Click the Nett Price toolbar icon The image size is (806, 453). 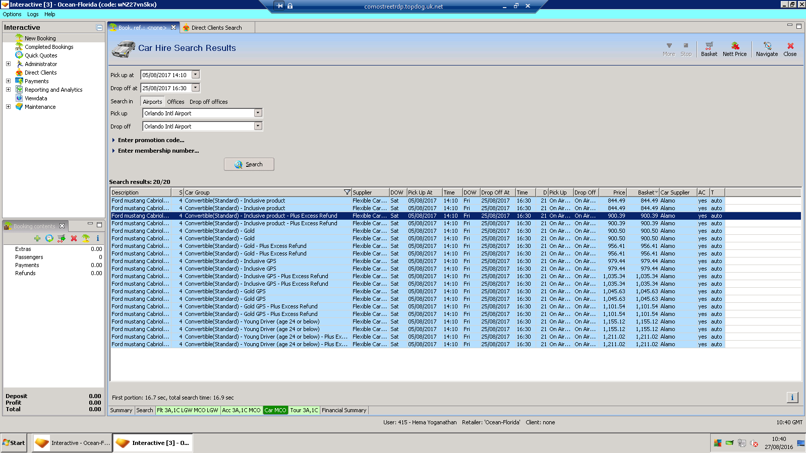(x=734, y=49)
